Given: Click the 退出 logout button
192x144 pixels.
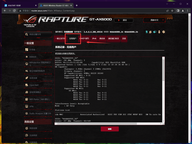Looking at the screenshot, I should click(x=124, y=20).
